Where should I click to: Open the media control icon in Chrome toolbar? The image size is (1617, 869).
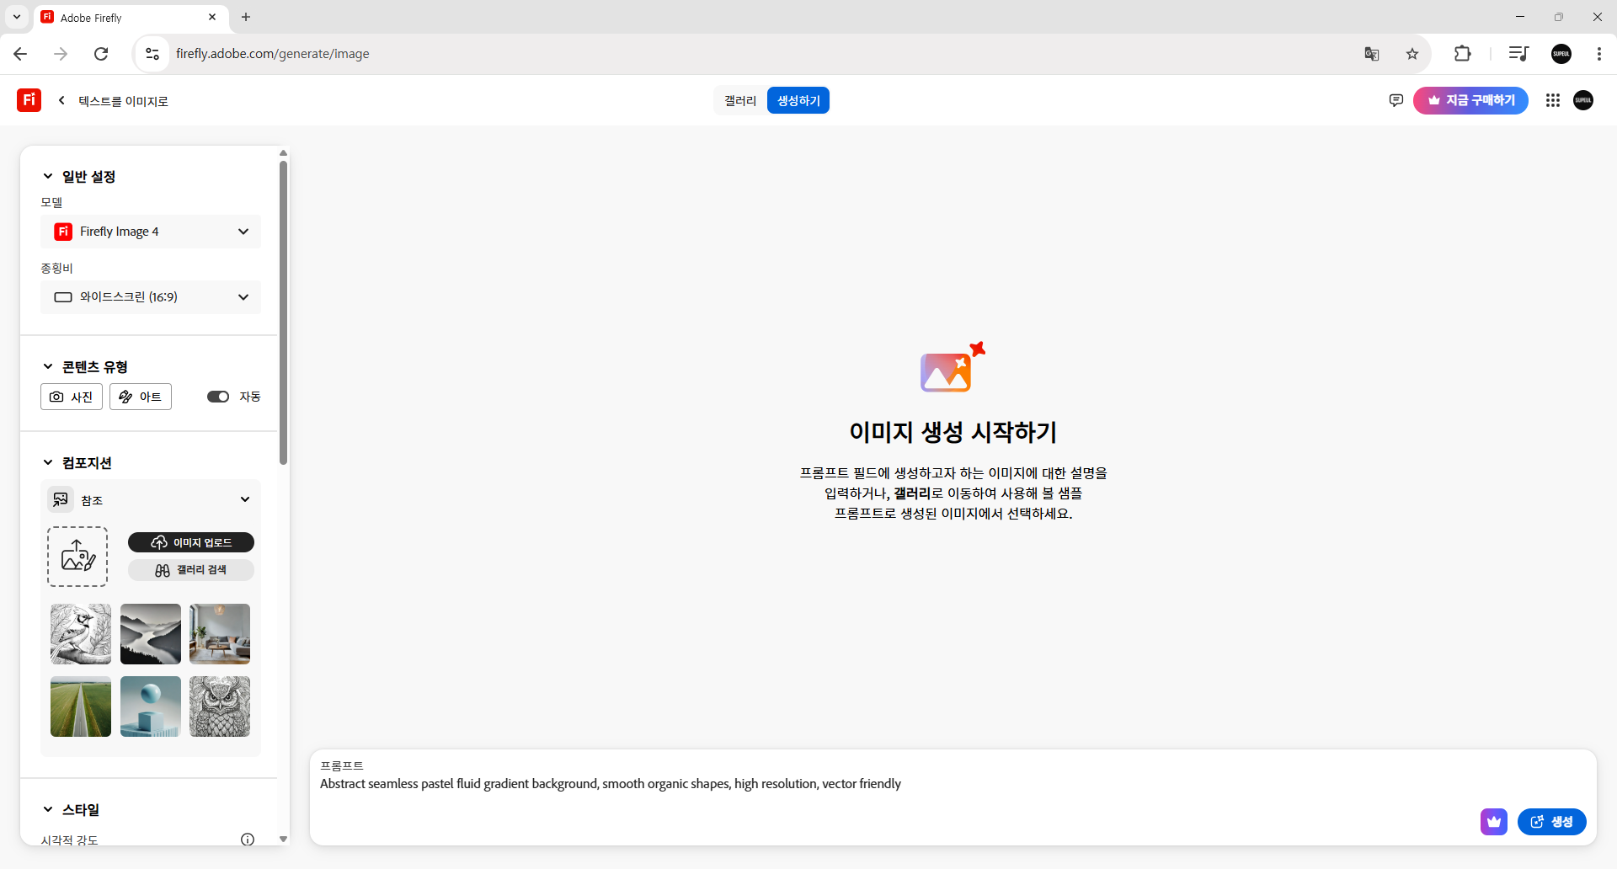point(1518,54)
